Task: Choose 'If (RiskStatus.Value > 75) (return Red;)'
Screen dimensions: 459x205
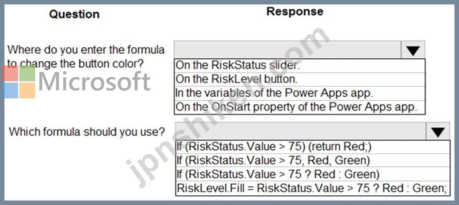Action: pos(313,147)
